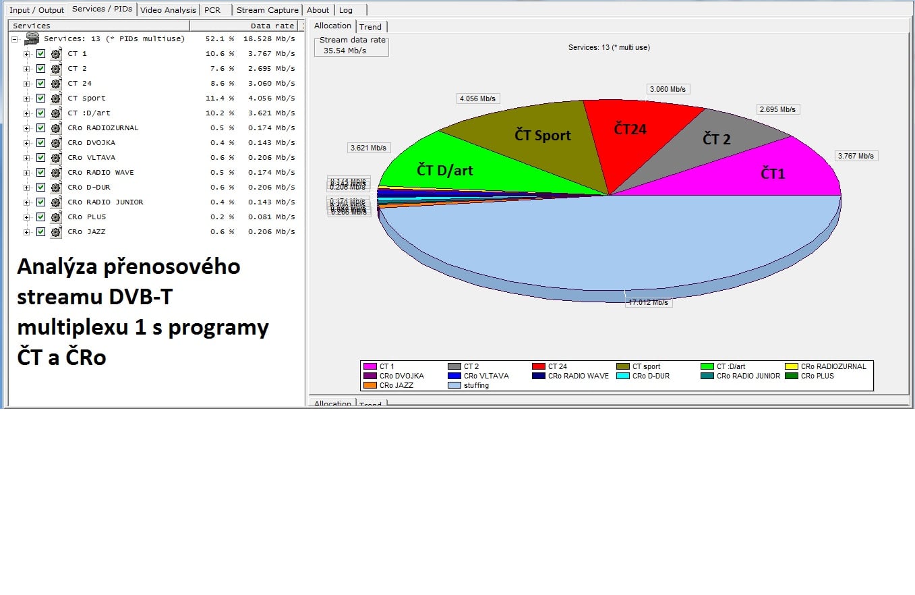Select the gear icon of CT 24
This screenshot has height=595, width=915.
(x=55, y=84)
